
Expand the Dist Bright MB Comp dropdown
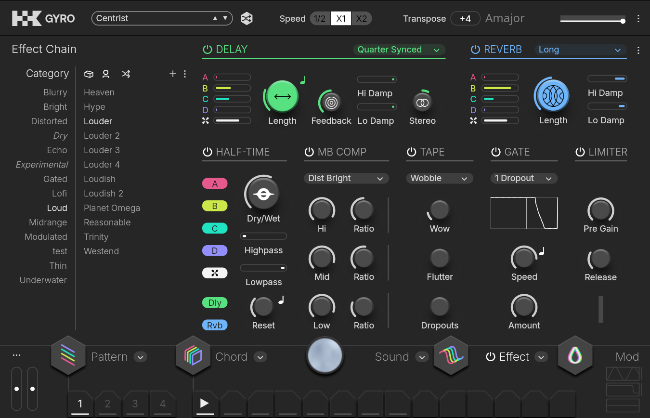tap(346, 178)
